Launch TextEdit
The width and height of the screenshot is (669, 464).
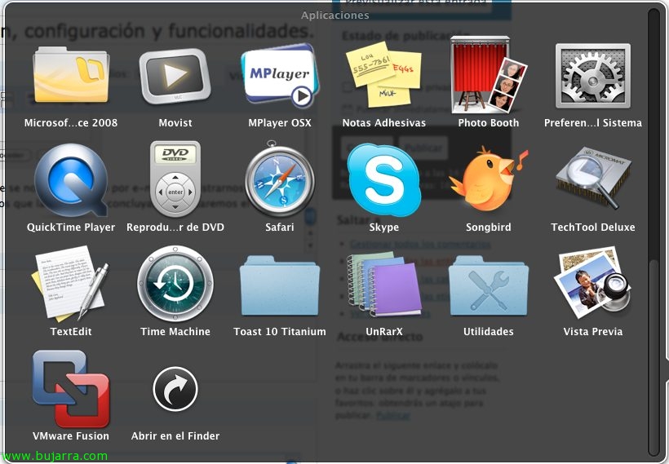tap(71, 285)
